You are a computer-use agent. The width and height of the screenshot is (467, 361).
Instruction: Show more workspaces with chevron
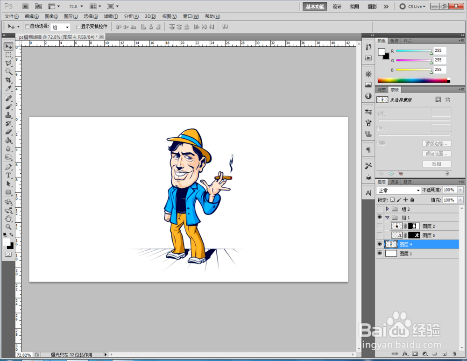(x=386, y=7)
